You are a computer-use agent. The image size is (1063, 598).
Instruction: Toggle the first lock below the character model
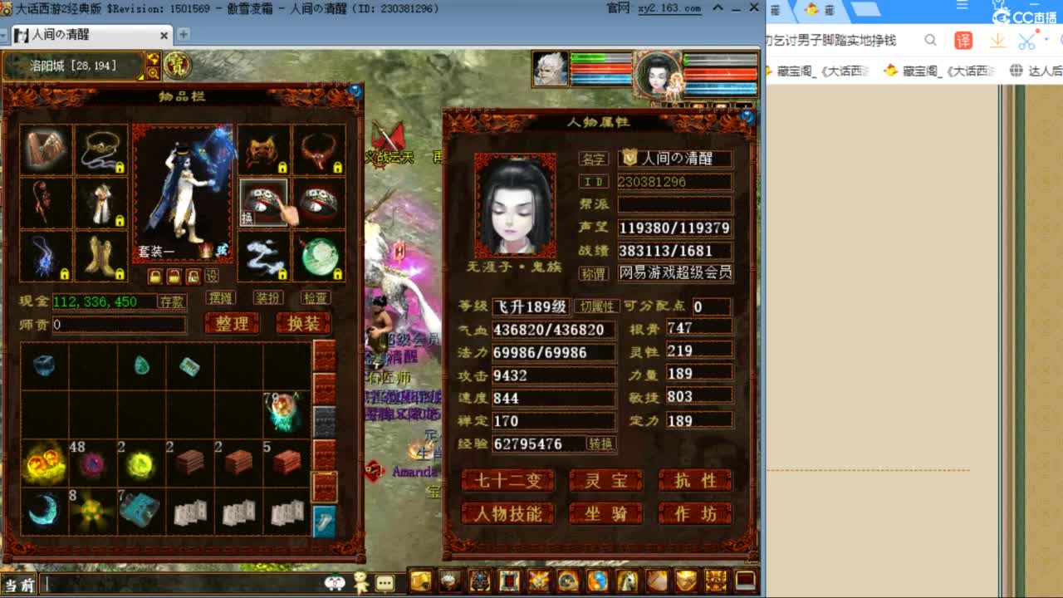[x=154, y=276]
